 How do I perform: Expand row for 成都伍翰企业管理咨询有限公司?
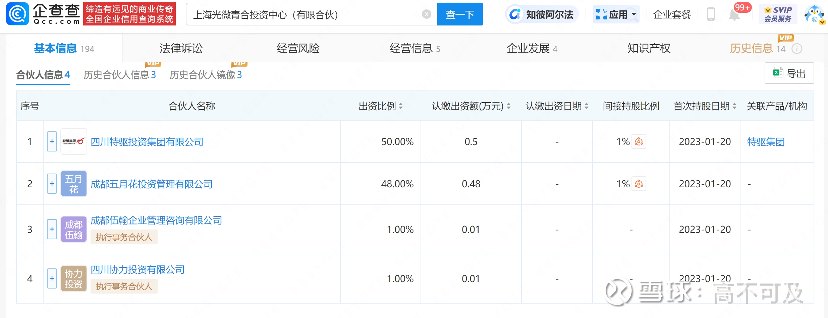[52, 229]
